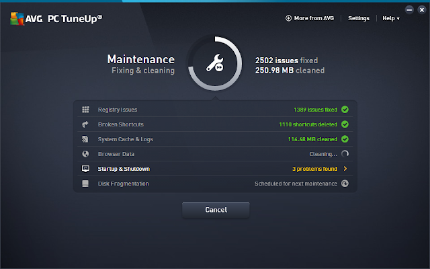Click the Browser Data cleaning spinner
Screen dimensions: 430x269
click(345, 154)
